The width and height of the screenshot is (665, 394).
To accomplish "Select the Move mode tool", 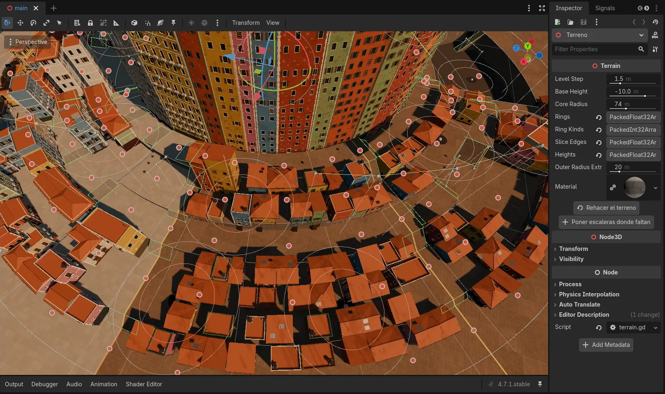I will tap(20, 23).
